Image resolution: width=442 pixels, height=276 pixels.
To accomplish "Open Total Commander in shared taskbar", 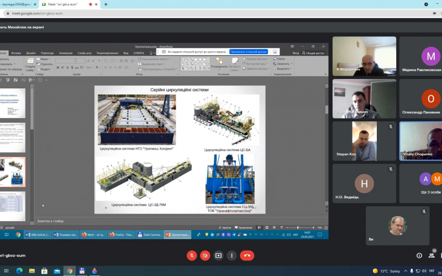I will pyautogui.click(x=149, y=235).
